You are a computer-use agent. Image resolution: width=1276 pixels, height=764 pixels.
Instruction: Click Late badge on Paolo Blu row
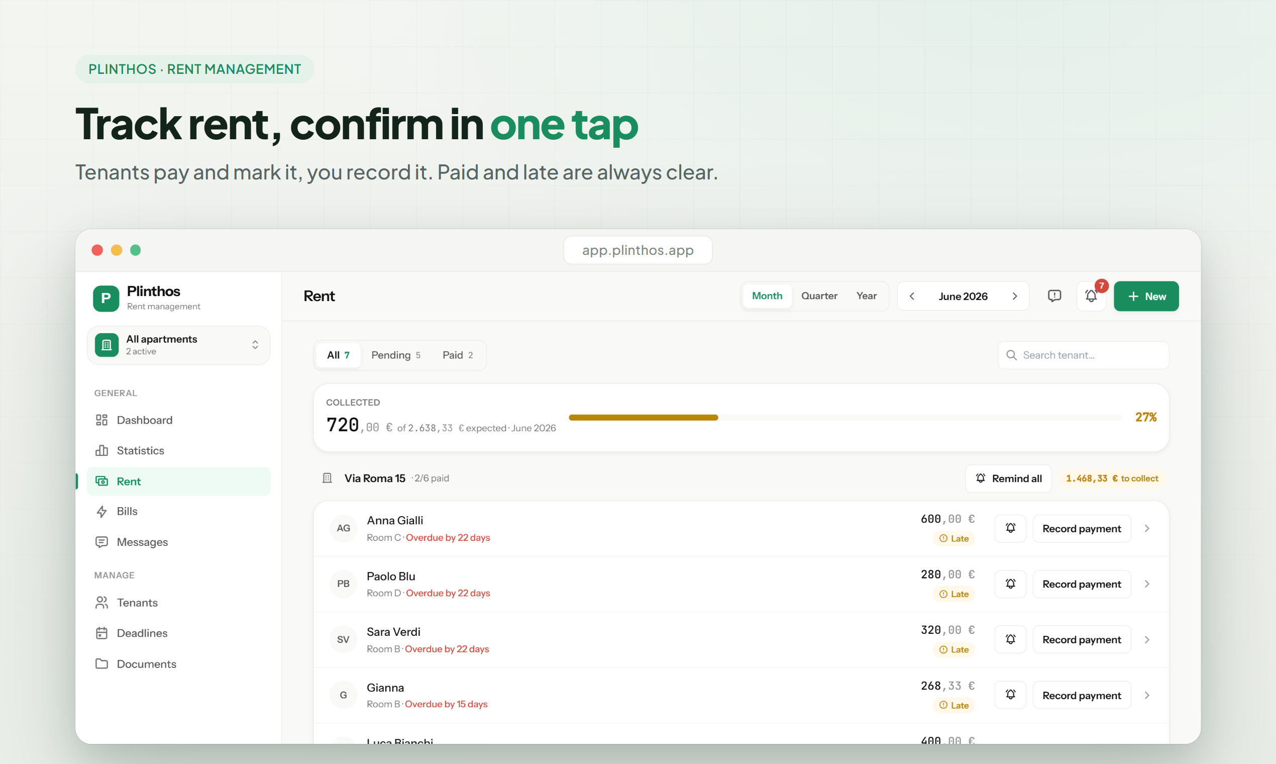953,594
